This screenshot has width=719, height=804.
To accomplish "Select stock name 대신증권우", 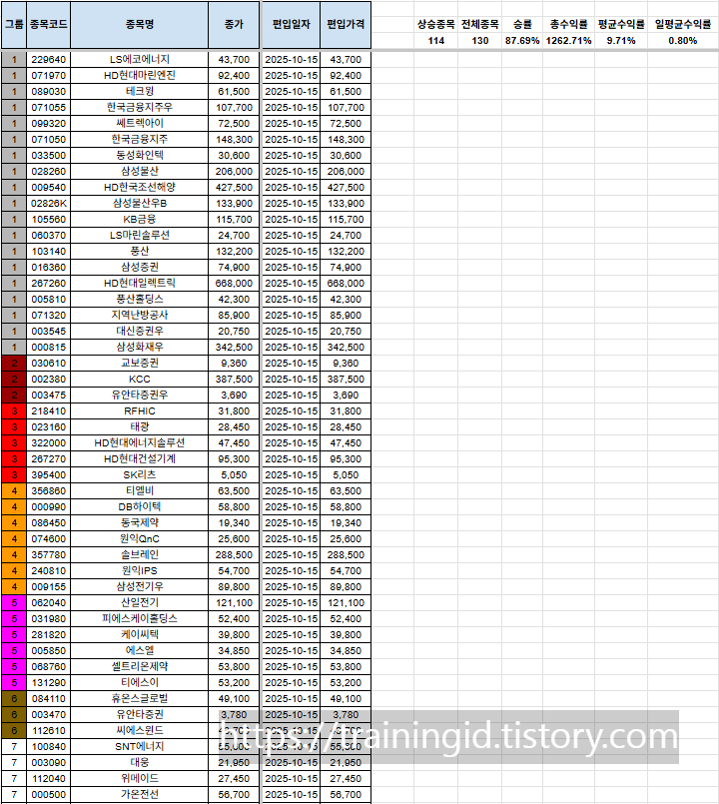I will tap(140, 331).
